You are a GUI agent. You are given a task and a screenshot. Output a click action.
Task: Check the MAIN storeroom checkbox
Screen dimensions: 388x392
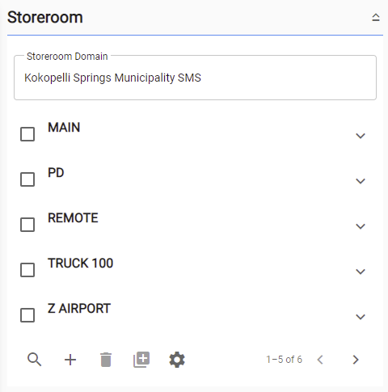27,134
